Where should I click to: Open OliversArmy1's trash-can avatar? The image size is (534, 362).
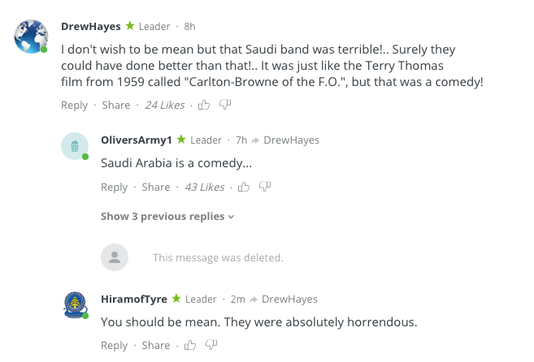tap(75, 146)
